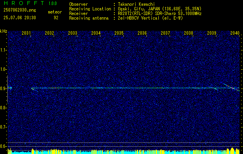Click time marker 2037

[x=165, y=33]
